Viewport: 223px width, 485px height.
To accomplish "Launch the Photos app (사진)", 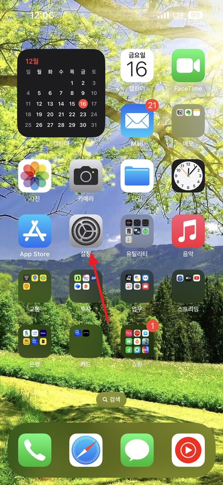I will pyautogui.click(x=35, y=176).
